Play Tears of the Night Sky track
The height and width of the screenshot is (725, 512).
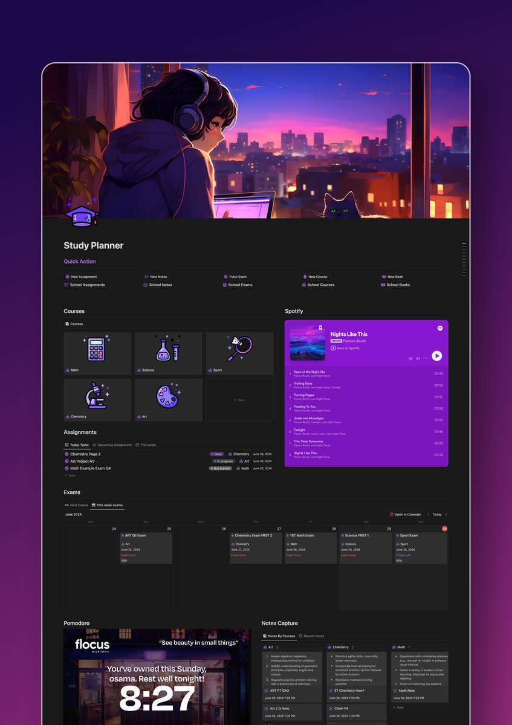tap(366, 374)
